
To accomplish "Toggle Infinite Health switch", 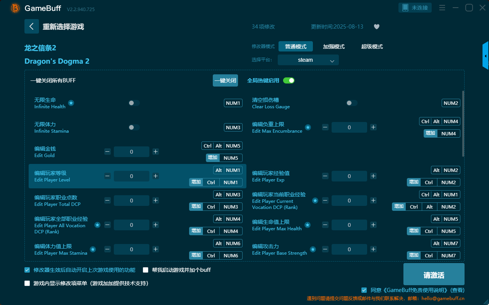I will click(x=134, y=103).
